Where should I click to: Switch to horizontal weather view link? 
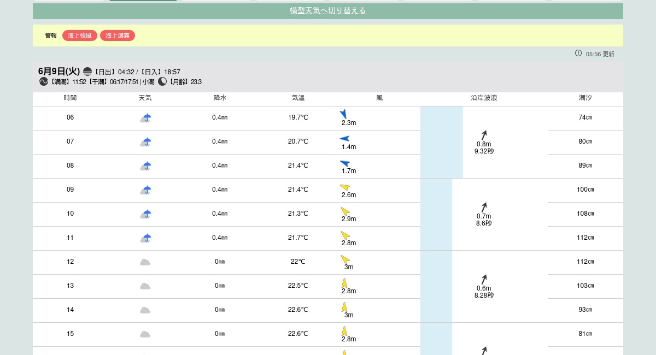click(x=328, y=11)
